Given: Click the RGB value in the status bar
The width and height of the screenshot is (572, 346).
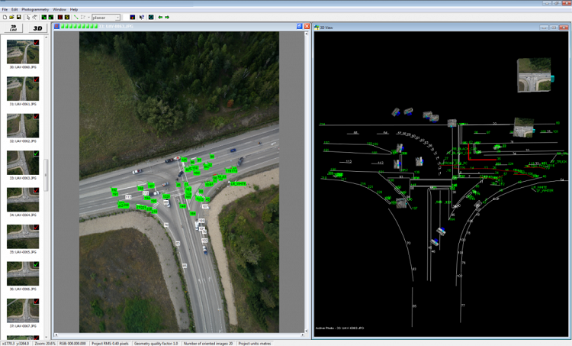Looking at the screenshot, I should click(72, 344).
